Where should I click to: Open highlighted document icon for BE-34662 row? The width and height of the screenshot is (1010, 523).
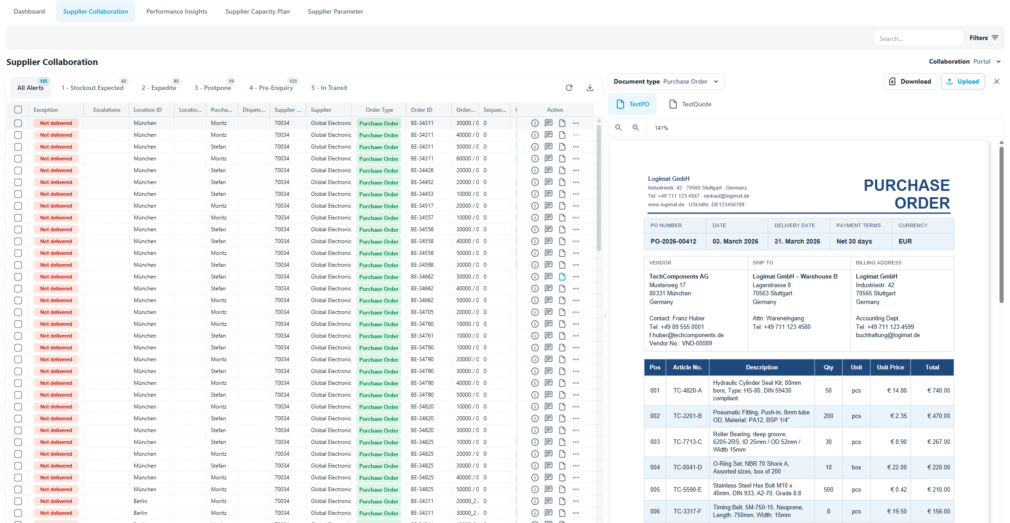(562, 277)
